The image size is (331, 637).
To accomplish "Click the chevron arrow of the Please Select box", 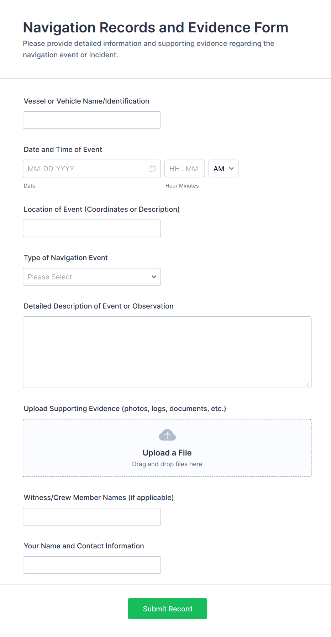I will pyautogui.click(x=154, y=277).
